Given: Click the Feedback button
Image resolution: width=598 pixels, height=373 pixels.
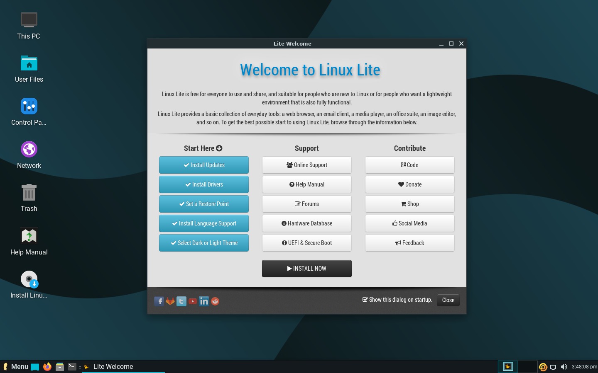Looking at the screenshot, I should (410, 243).
